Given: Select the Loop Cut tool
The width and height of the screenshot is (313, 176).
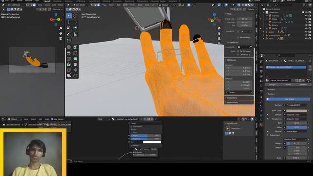Looking at the screenshot, I should coord(75,53).
